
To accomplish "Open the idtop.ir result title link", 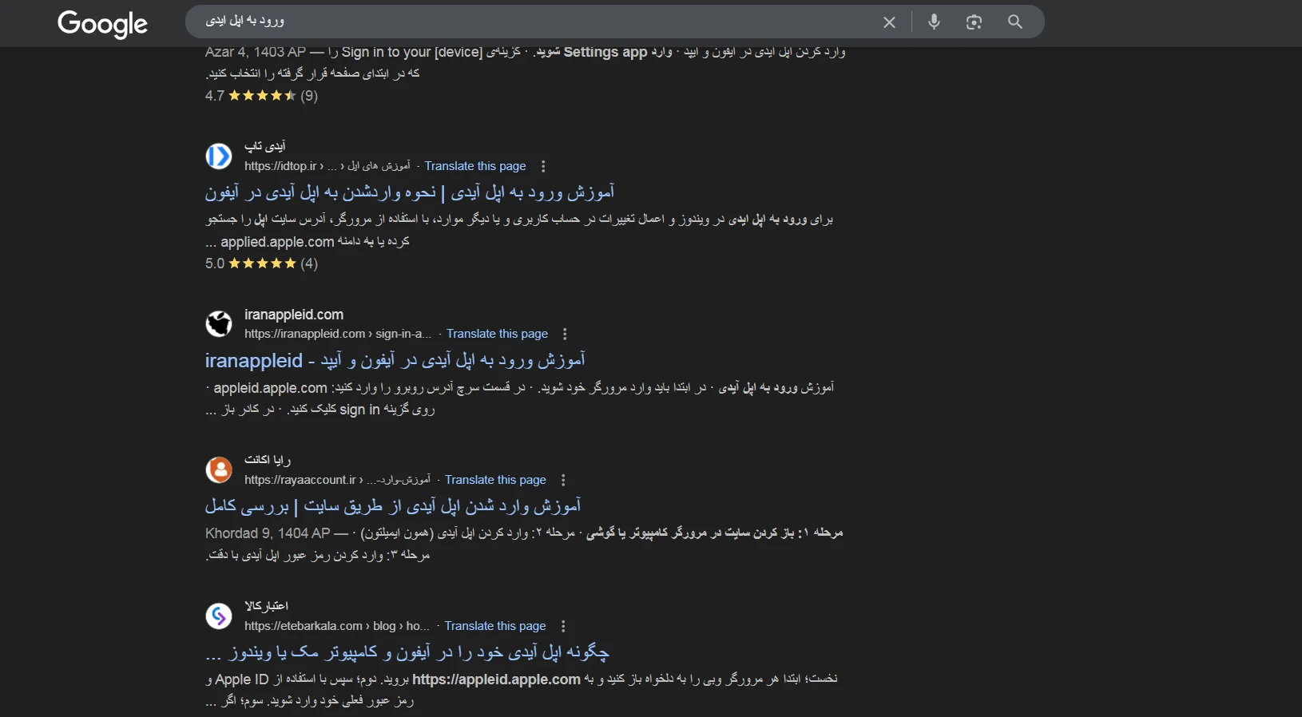I will 409,192.
